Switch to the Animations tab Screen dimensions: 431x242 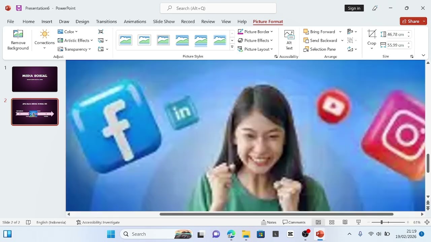click(135, 22)
